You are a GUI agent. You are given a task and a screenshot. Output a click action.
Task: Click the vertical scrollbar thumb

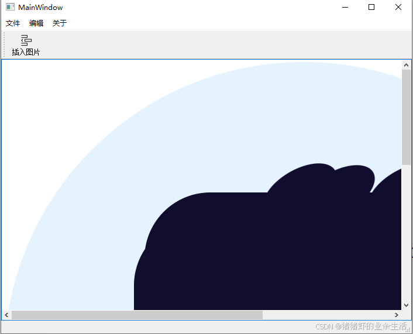click(x=406, y=118)
